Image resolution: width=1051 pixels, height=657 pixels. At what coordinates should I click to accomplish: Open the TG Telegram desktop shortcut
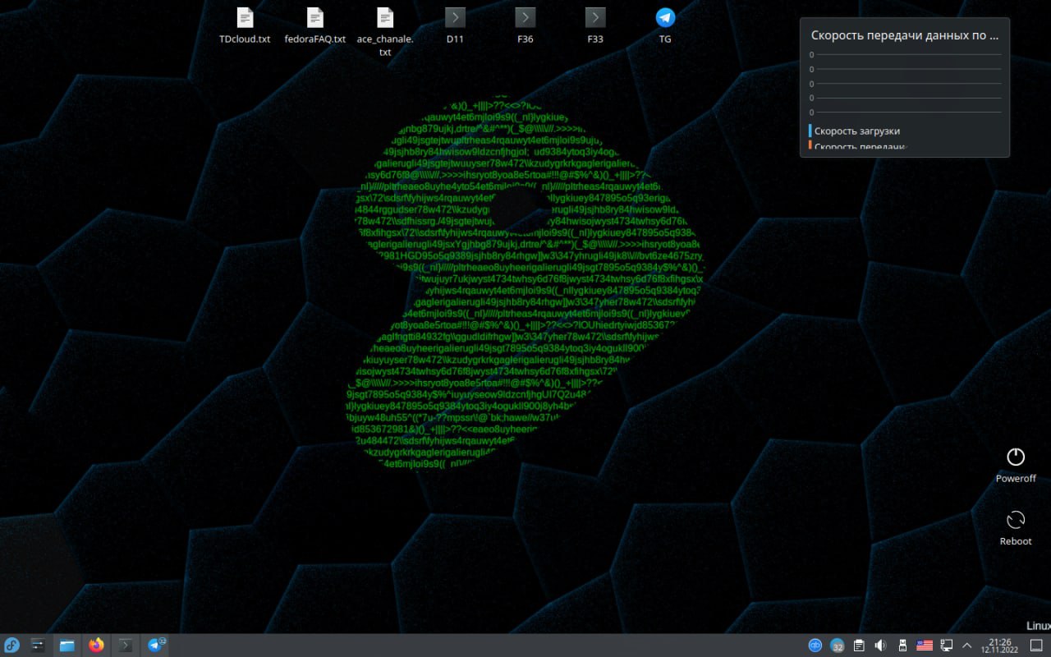(665, 18)
